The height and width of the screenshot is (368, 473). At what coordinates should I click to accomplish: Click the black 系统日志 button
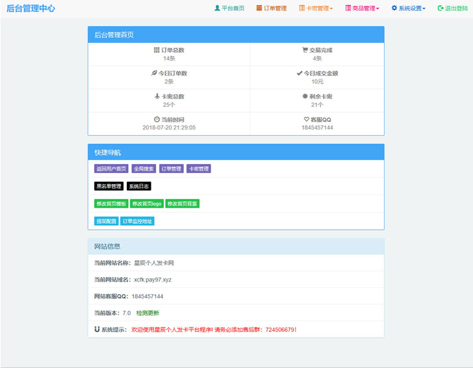point(139,186)
